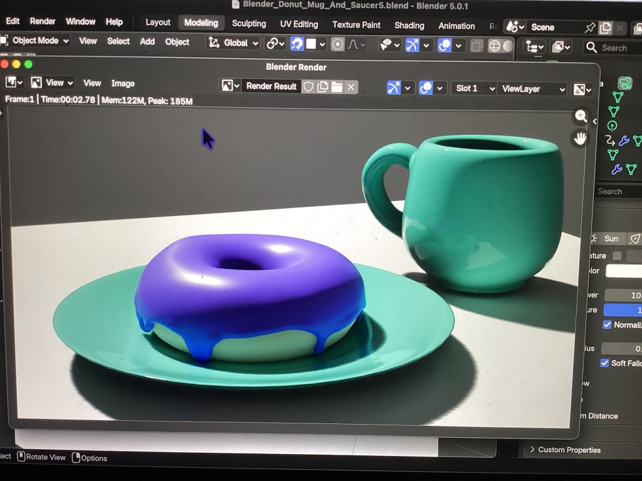642x481 pixels.
Task: Click the pin scene icon
Action: coord(589,28)
